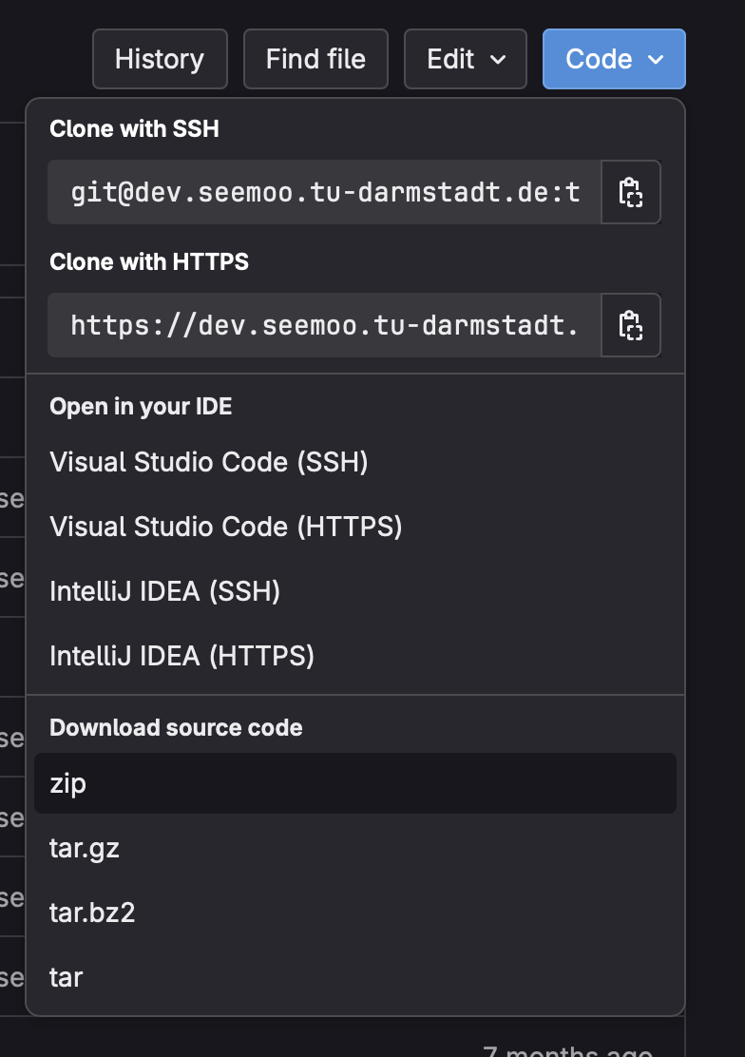Select the SSH clone URL field
The image size is (745, 1057).
pyautogui.click(x=324, y=192)
